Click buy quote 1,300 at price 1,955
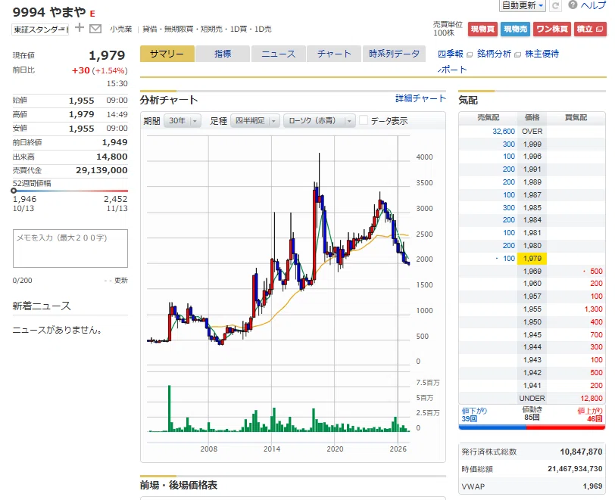Screen dimensions: 615x500 (x=594, y=309)
